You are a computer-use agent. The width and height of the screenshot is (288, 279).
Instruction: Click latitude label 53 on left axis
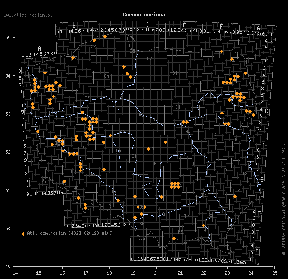pos(8,114)
